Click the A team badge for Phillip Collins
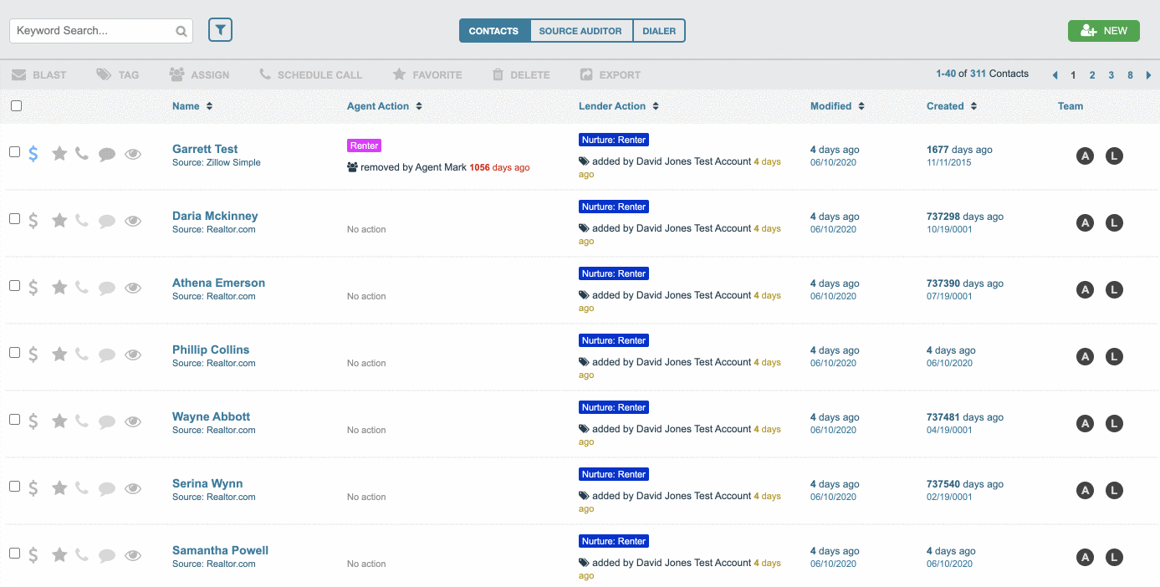 click(1085, 357)
